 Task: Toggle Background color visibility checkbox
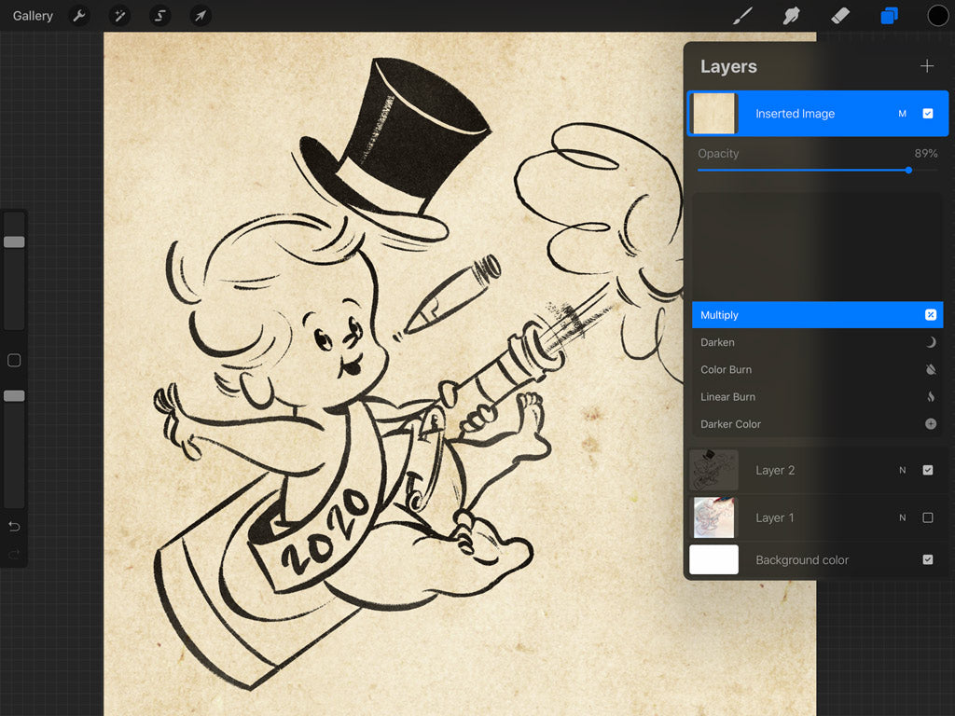(x=927, y=560)
